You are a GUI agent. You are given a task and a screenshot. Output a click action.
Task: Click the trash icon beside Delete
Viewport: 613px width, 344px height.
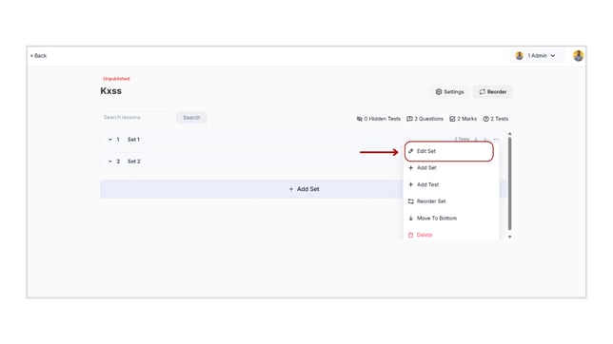pyautogui.click(x=410, y=235)
